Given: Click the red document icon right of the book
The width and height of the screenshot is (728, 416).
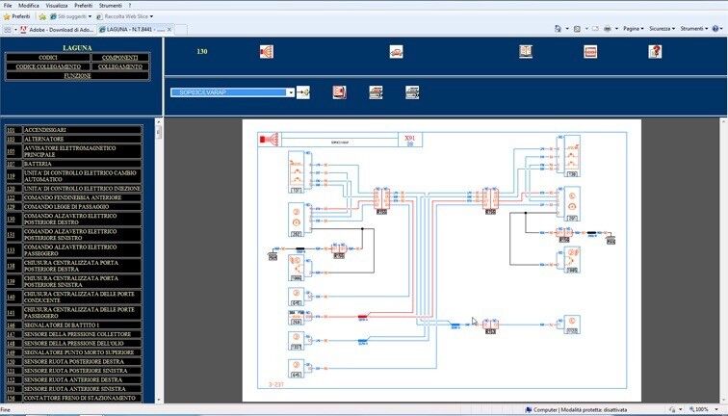Looking at the screenshot, I should pos(590,52).
